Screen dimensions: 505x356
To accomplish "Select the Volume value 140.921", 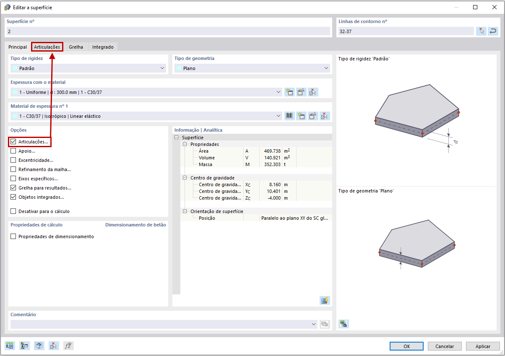I will [272, 158].
